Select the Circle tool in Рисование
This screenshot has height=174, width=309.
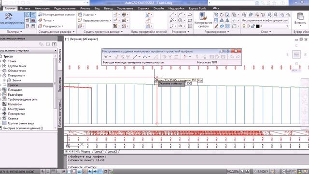pos(180,20)
